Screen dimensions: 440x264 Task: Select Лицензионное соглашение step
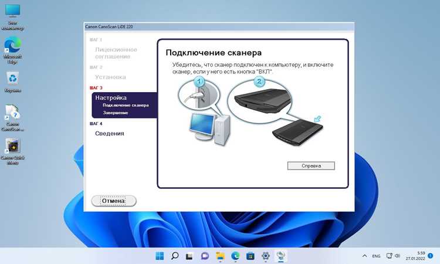pos(116,53)
